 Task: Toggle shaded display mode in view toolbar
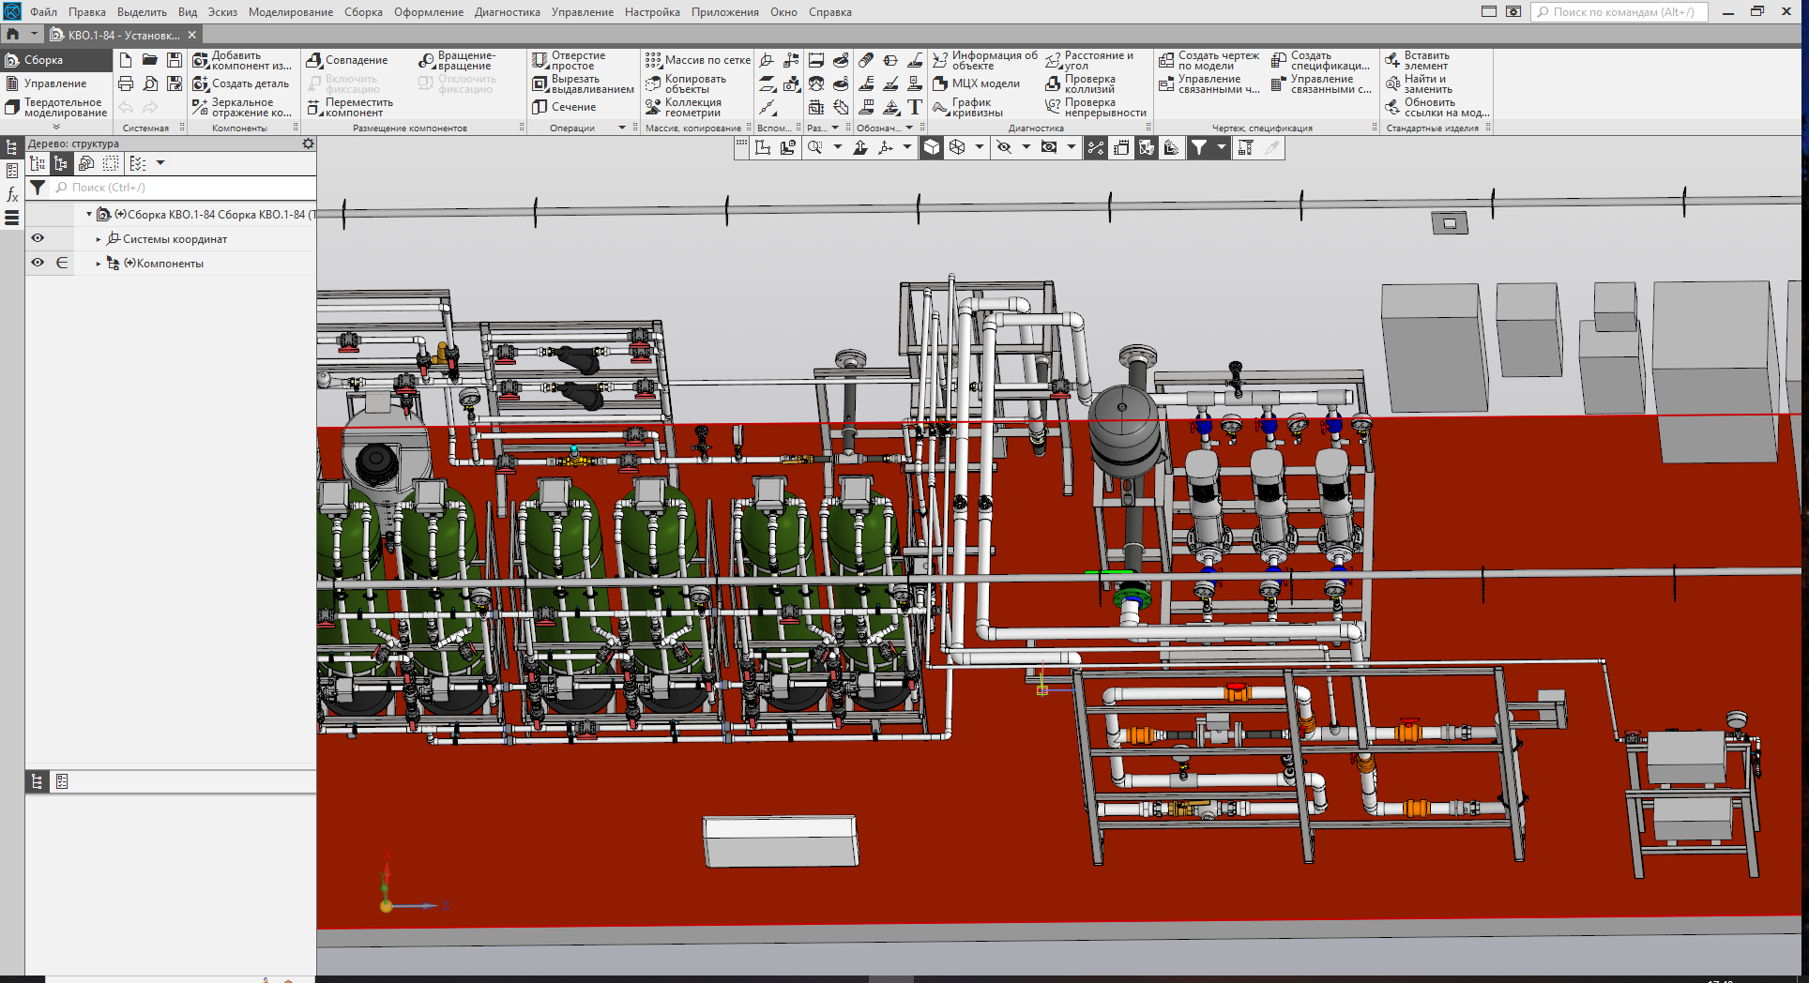[x=932, y=147]
